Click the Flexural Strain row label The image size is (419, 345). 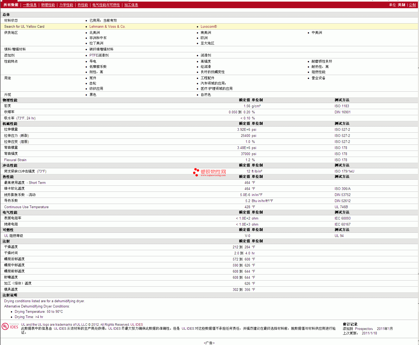(15, 160)
